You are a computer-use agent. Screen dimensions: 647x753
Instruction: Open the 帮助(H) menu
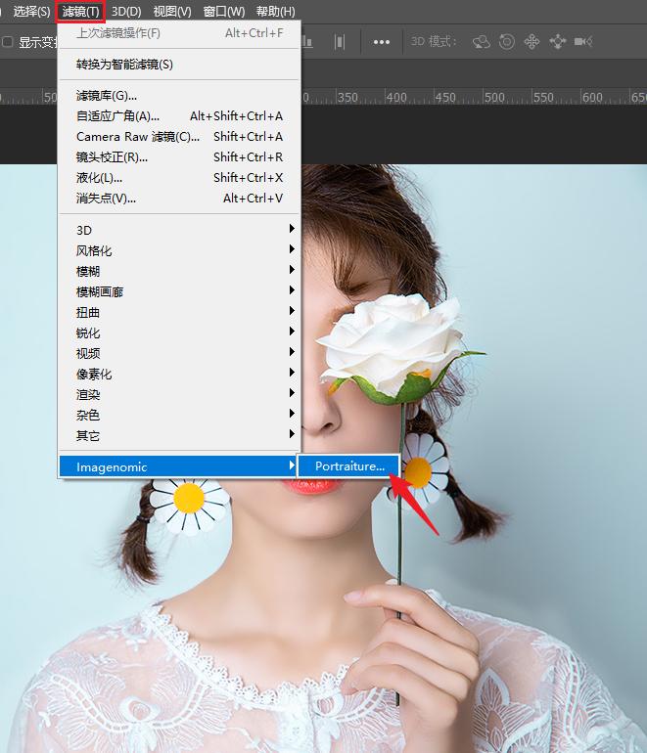pos(275,11)
